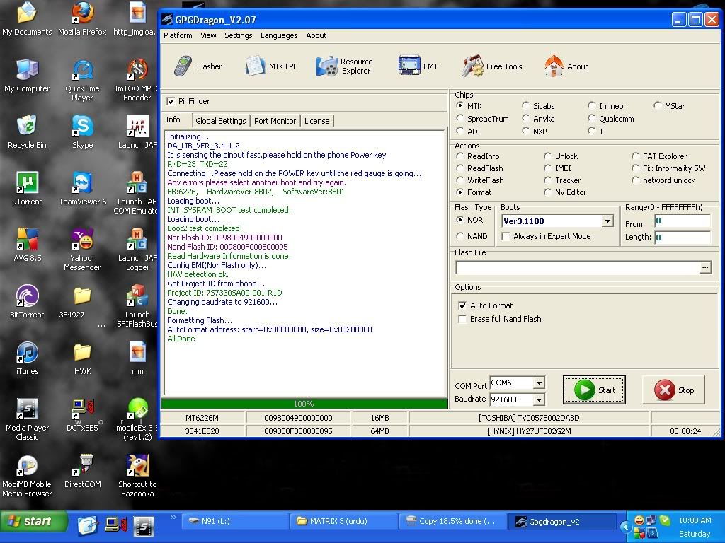725x543 pixels.
Task: Open Windows start menu
Action: pyautogui.click(x=34, y=522)
